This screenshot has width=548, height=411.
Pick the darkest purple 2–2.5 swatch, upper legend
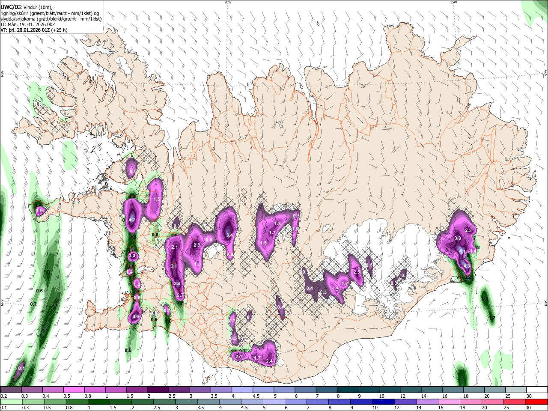(x=158, y=390)
